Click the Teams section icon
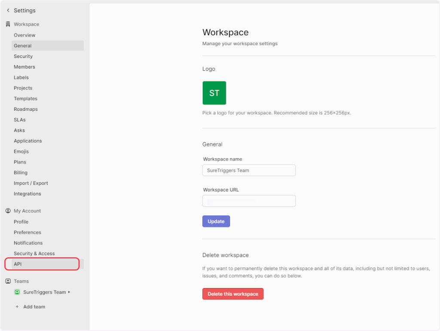 pos(8,281)
